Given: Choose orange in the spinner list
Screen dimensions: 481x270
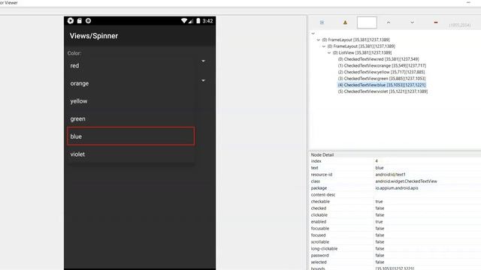Looking at the screenshot, I should [x=131, y=83].
